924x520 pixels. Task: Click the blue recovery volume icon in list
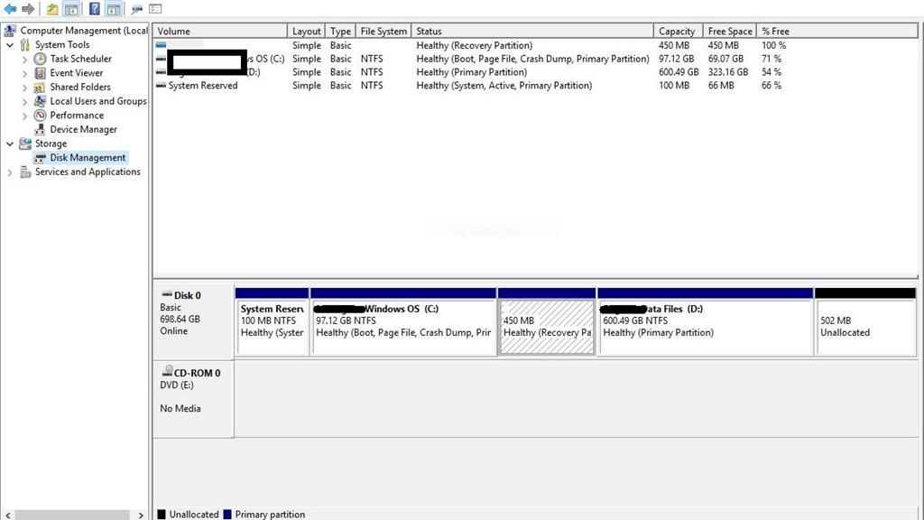[x=161, y=45]
